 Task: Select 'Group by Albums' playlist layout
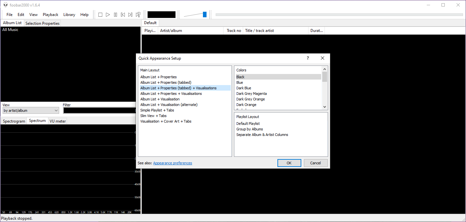pos(250,129)
